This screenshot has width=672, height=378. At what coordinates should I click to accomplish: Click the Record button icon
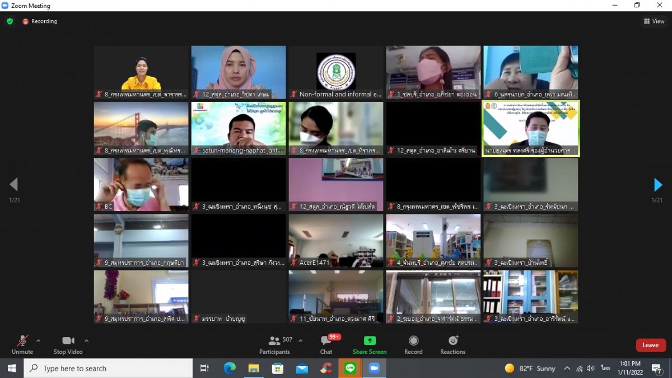tap(413, 340)
